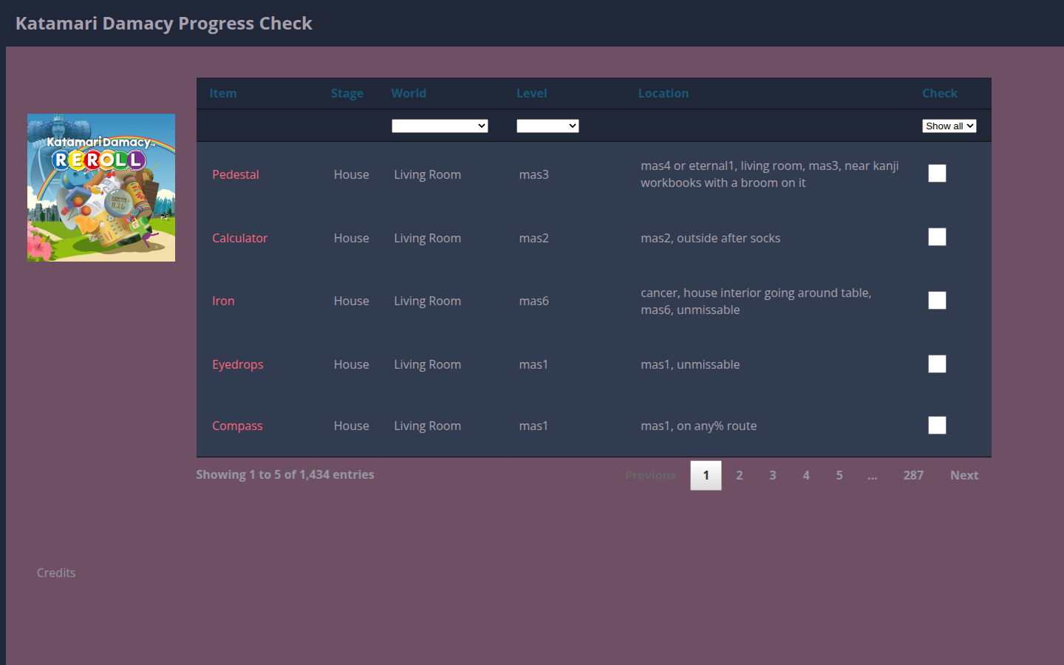Sort table by World column header
Image resolution: width=1064 pixels, height=665 pixels.
pyautogui.click(x=409, y=93)
